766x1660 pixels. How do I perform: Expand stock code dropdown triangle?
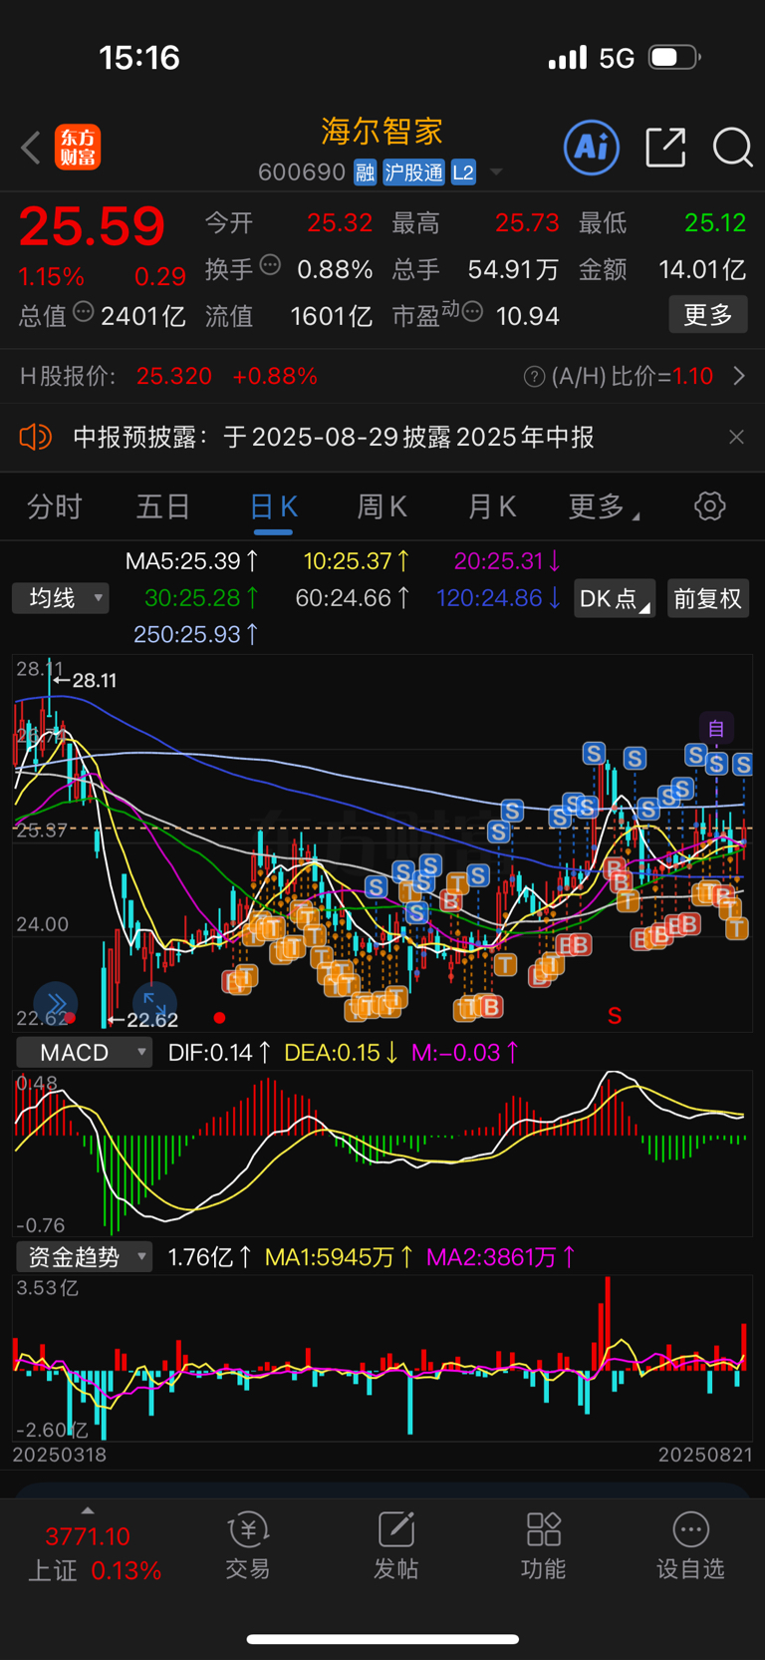[x=495, y=172]
